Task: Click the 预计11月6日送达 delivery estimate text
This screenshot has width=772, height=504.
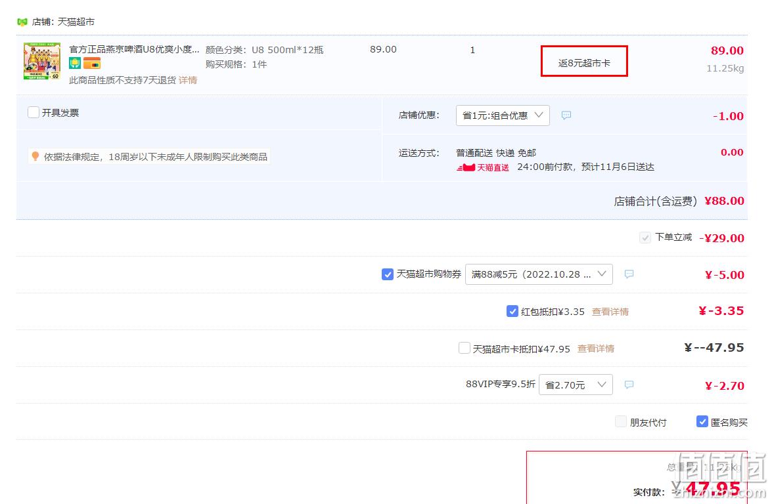Action: tap(618, 167)
